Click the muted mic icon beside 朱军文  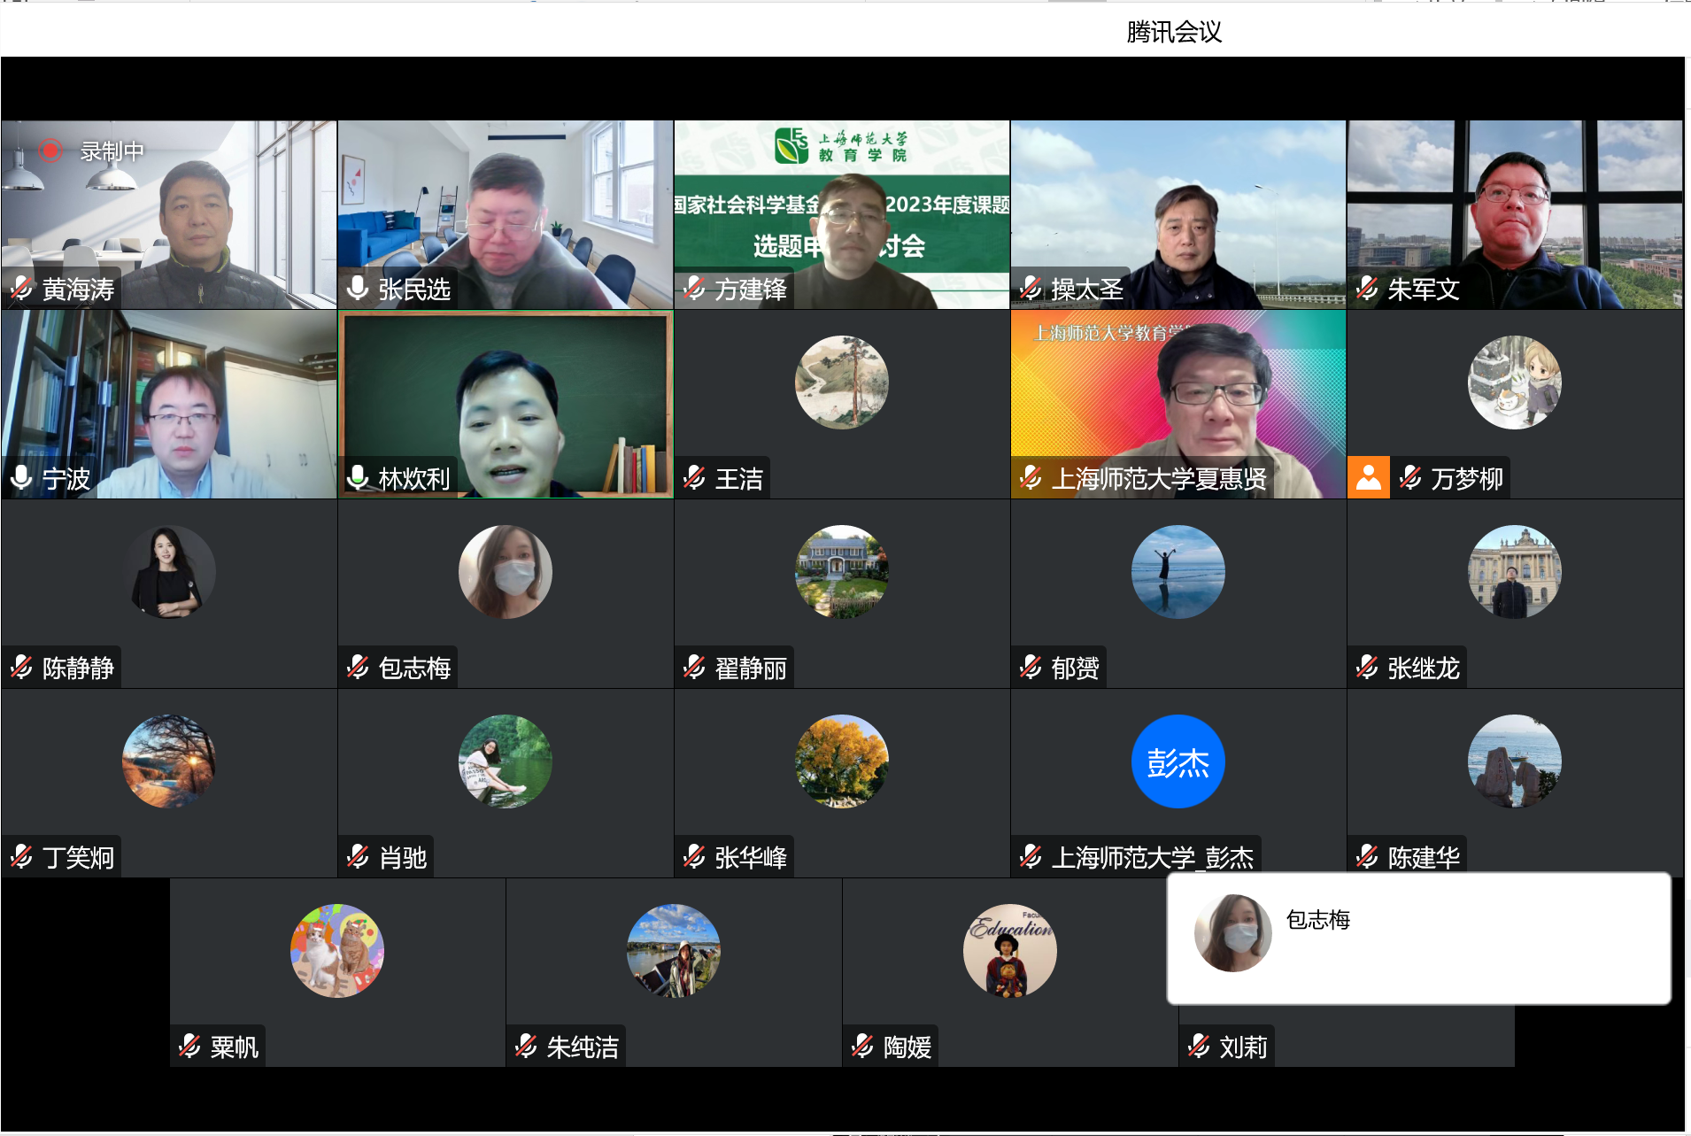coord(1368,289)
